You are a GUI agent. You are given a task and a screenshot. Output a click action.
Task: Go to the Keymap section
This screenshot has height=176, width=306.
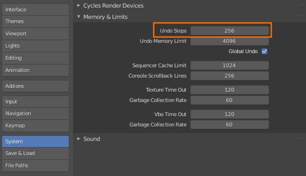(35, 126)
